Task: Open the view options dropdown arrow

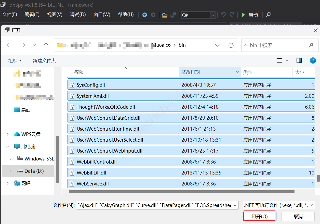Action: (x=287, y=60)
